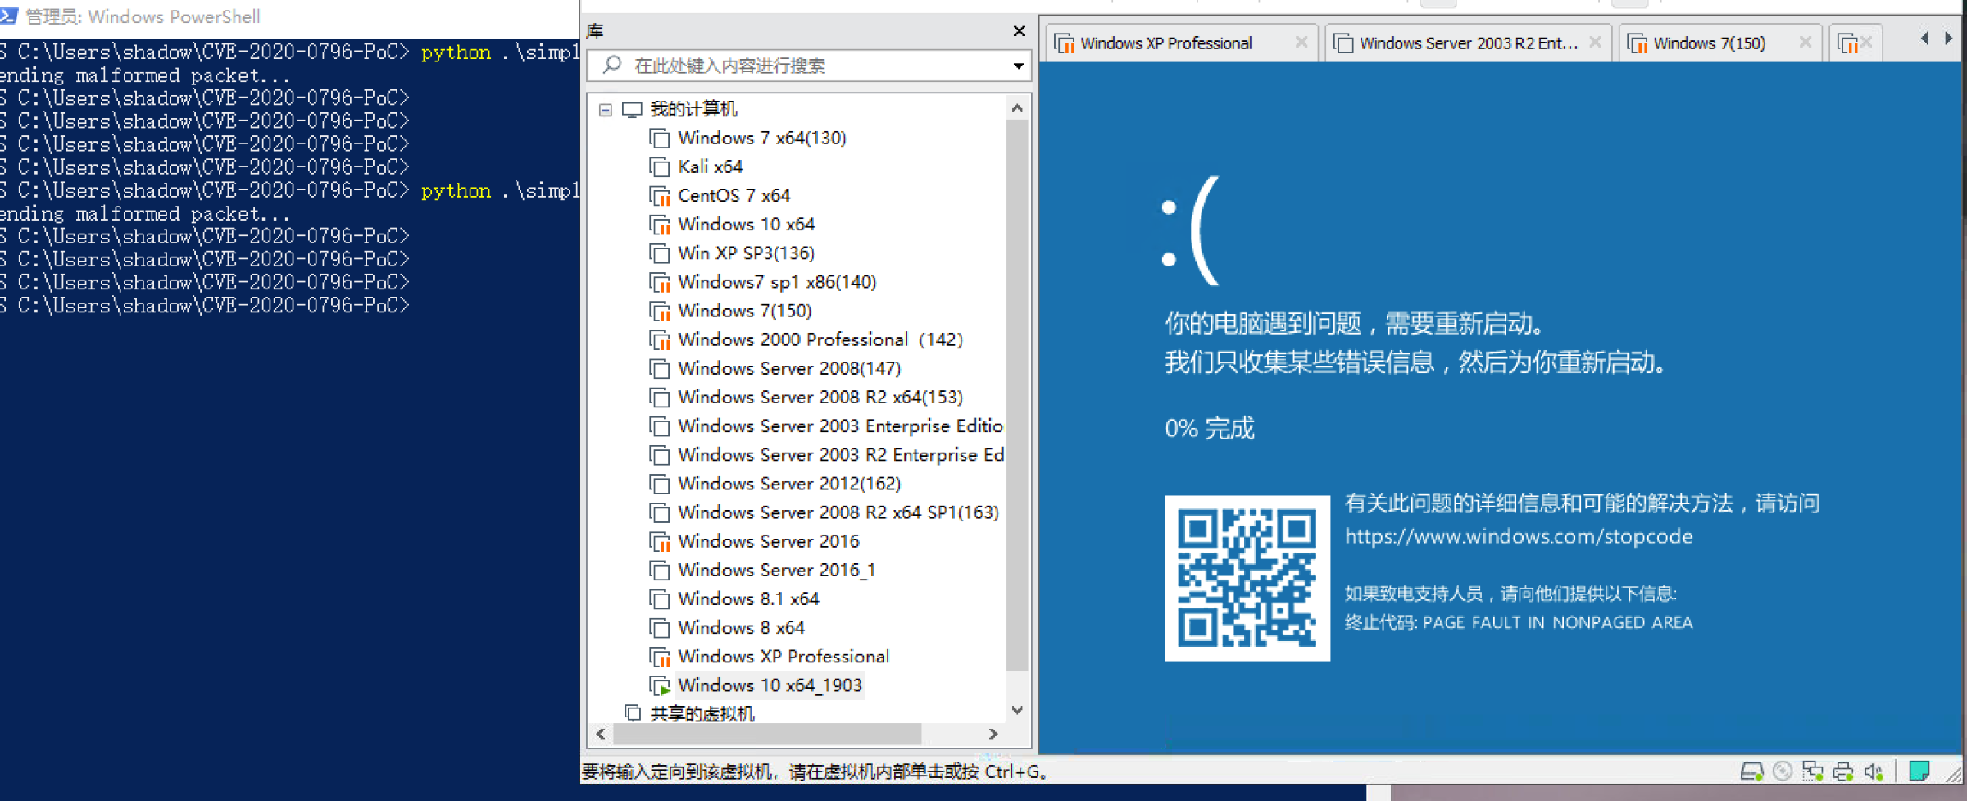This screenshot has width=1967, height=801.
Task: Select Windows7 sp1 x86(140) in the library
Action: [x=778, y=282]
